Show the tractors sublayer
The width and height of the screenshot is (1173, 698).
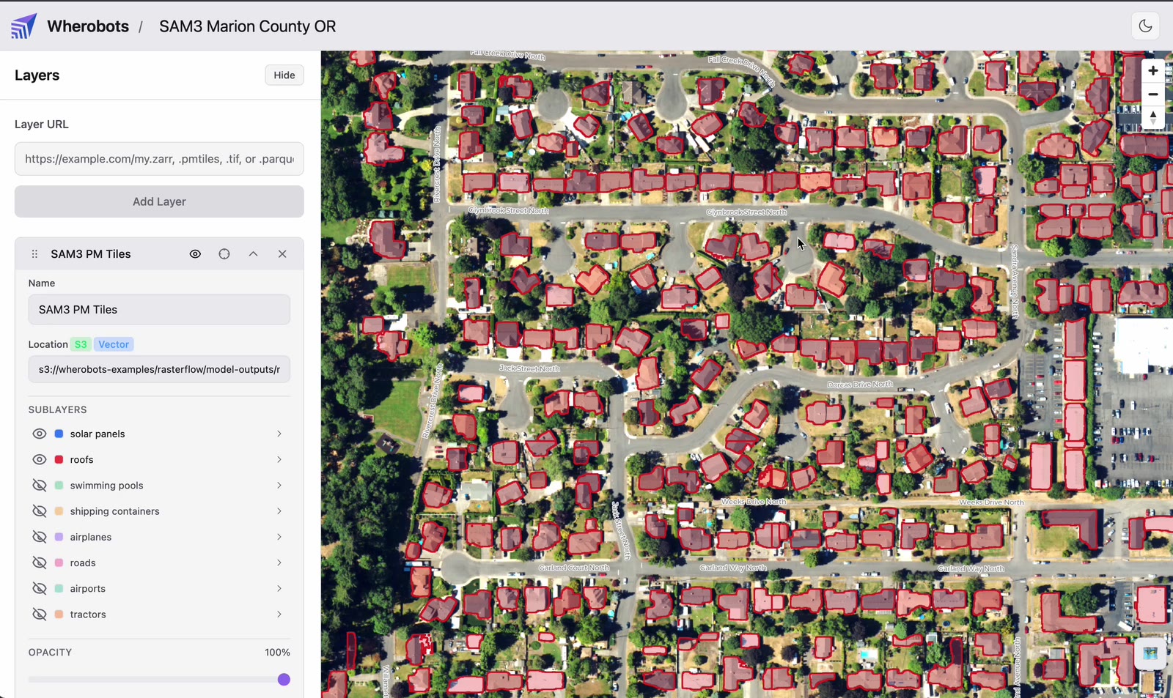coord(40,615)
